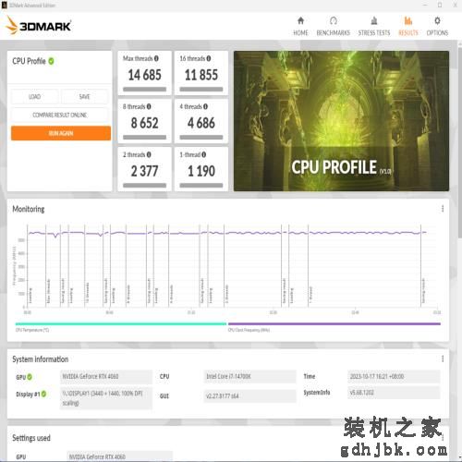Screen dimensions: 462x462
Task: Click the 2 threads info icon
Action: pos(149,154)
